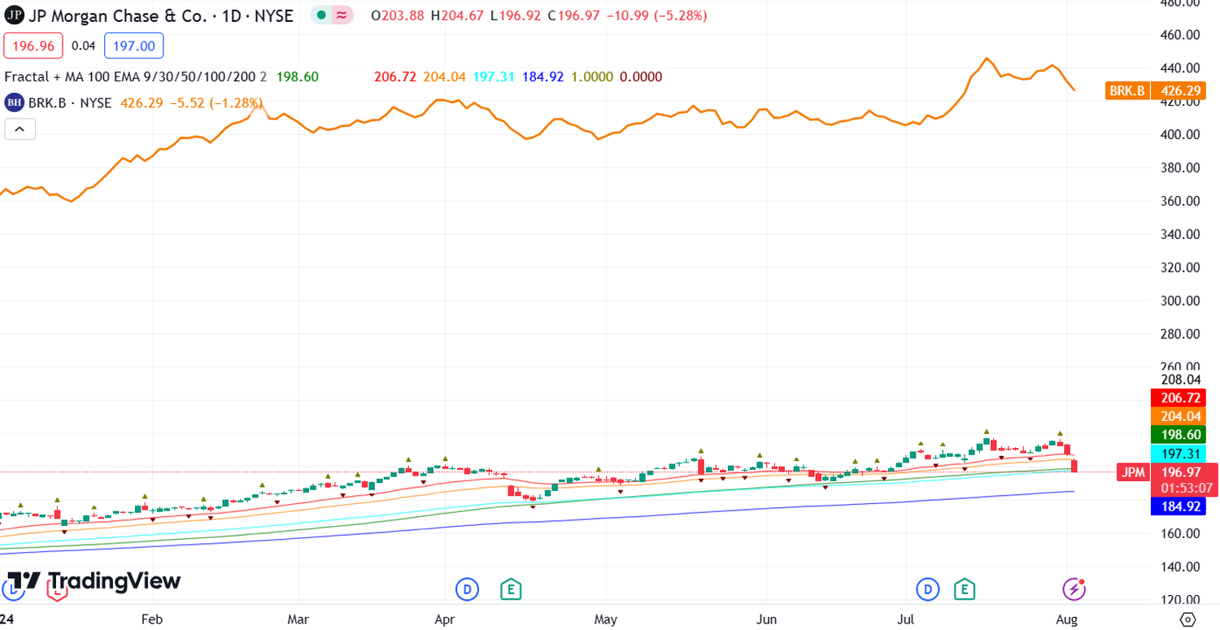Open the April dividend D marker

tap(467, 588)
